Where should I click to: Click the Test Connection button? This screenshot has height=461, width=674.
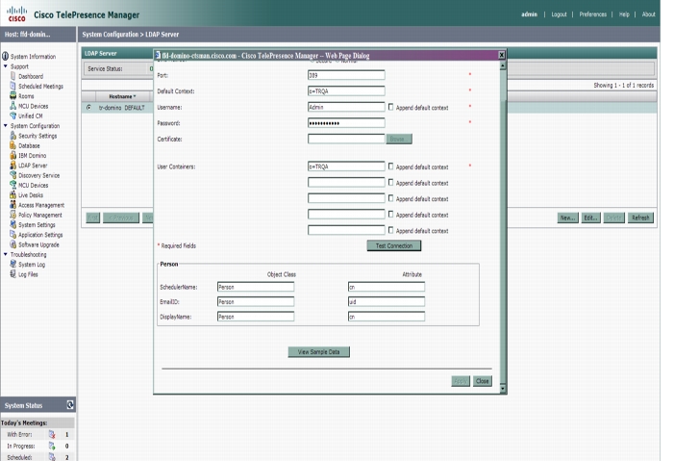pyautogui.click(x=394, y=245)
